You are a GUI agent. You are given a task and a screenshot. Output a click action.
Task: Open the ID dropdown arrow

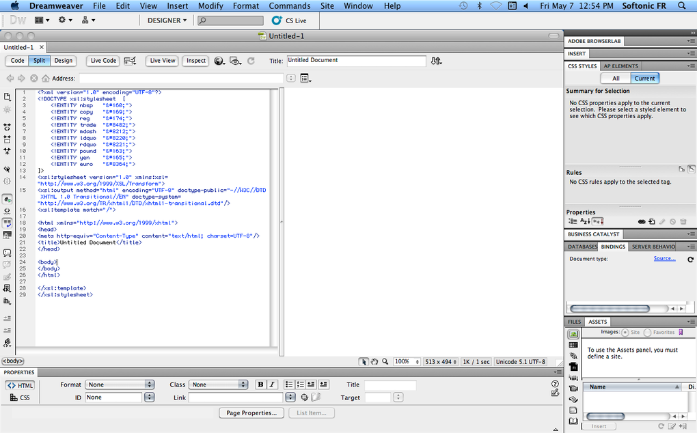[x=150, y=397]
